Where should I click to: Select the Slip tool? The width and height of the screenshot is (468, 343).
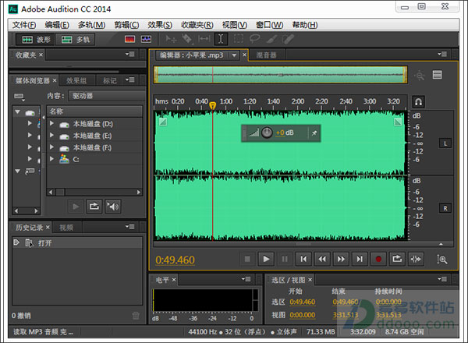coord(204,39)
